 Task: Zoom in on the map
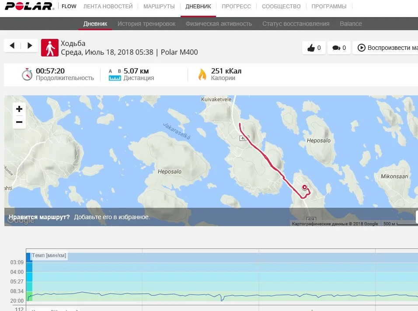[19, 109]
